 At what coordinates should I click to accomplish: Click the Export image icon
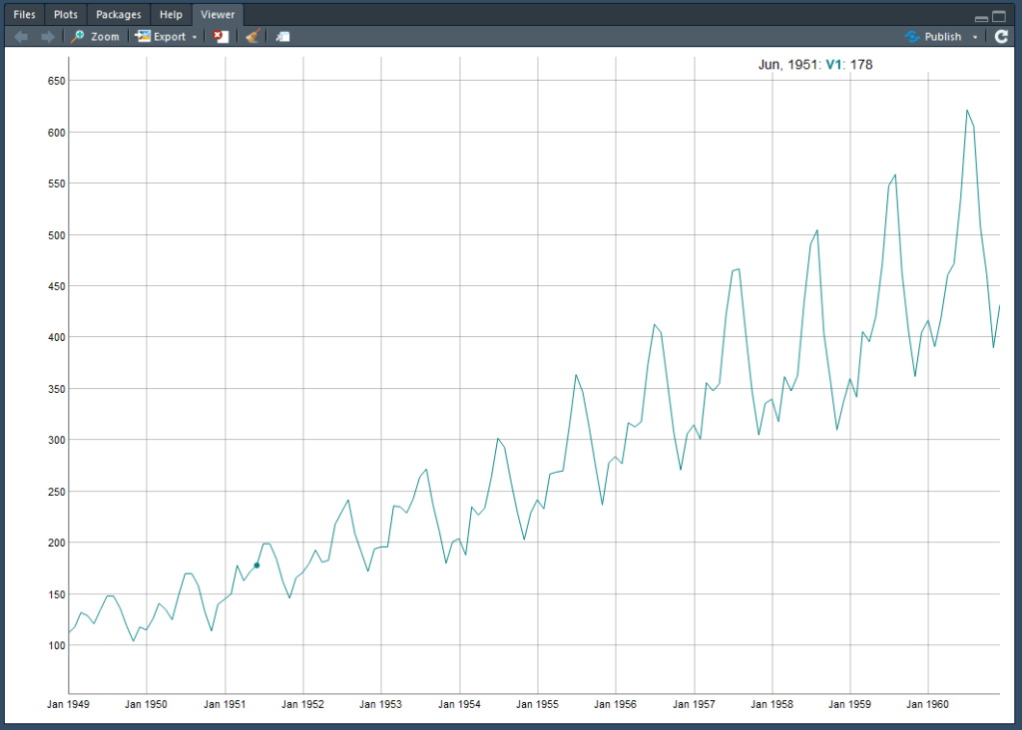(144, 36)
